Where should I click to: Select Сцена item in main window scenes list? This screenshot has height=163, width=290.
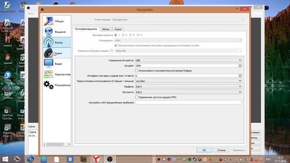[x=33, y=132]
